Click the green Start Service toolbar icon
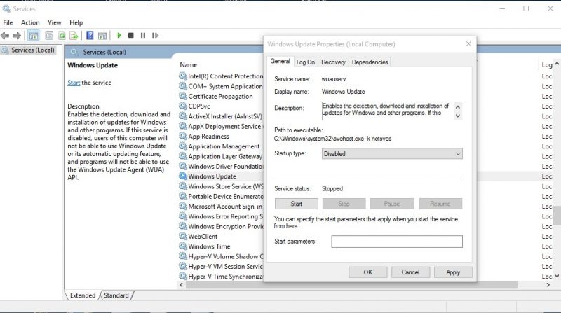This screenshot has height=313, width=561. (x=119, y=36)
